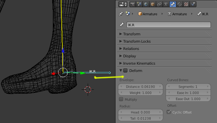Viewport: 217px width, 123px height.
Task: Decrease Radius Tail with left arrow
Action: tap(121, 118)
